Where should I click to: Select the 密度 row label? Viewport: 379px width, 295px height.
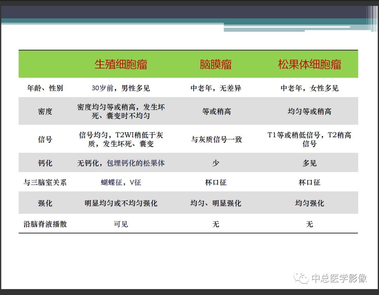pos(45,111)
